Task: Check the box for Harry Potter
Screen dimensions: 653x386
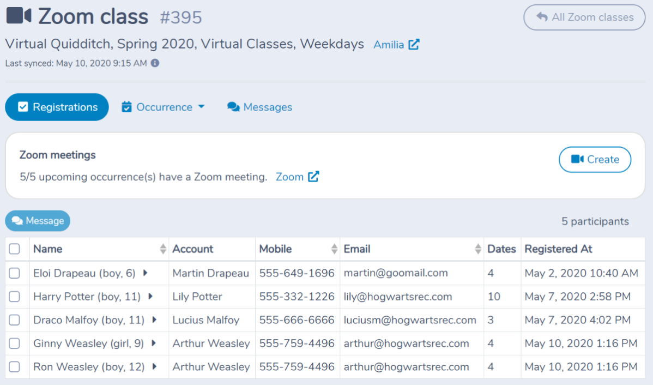Action: (x=15, y=297)
